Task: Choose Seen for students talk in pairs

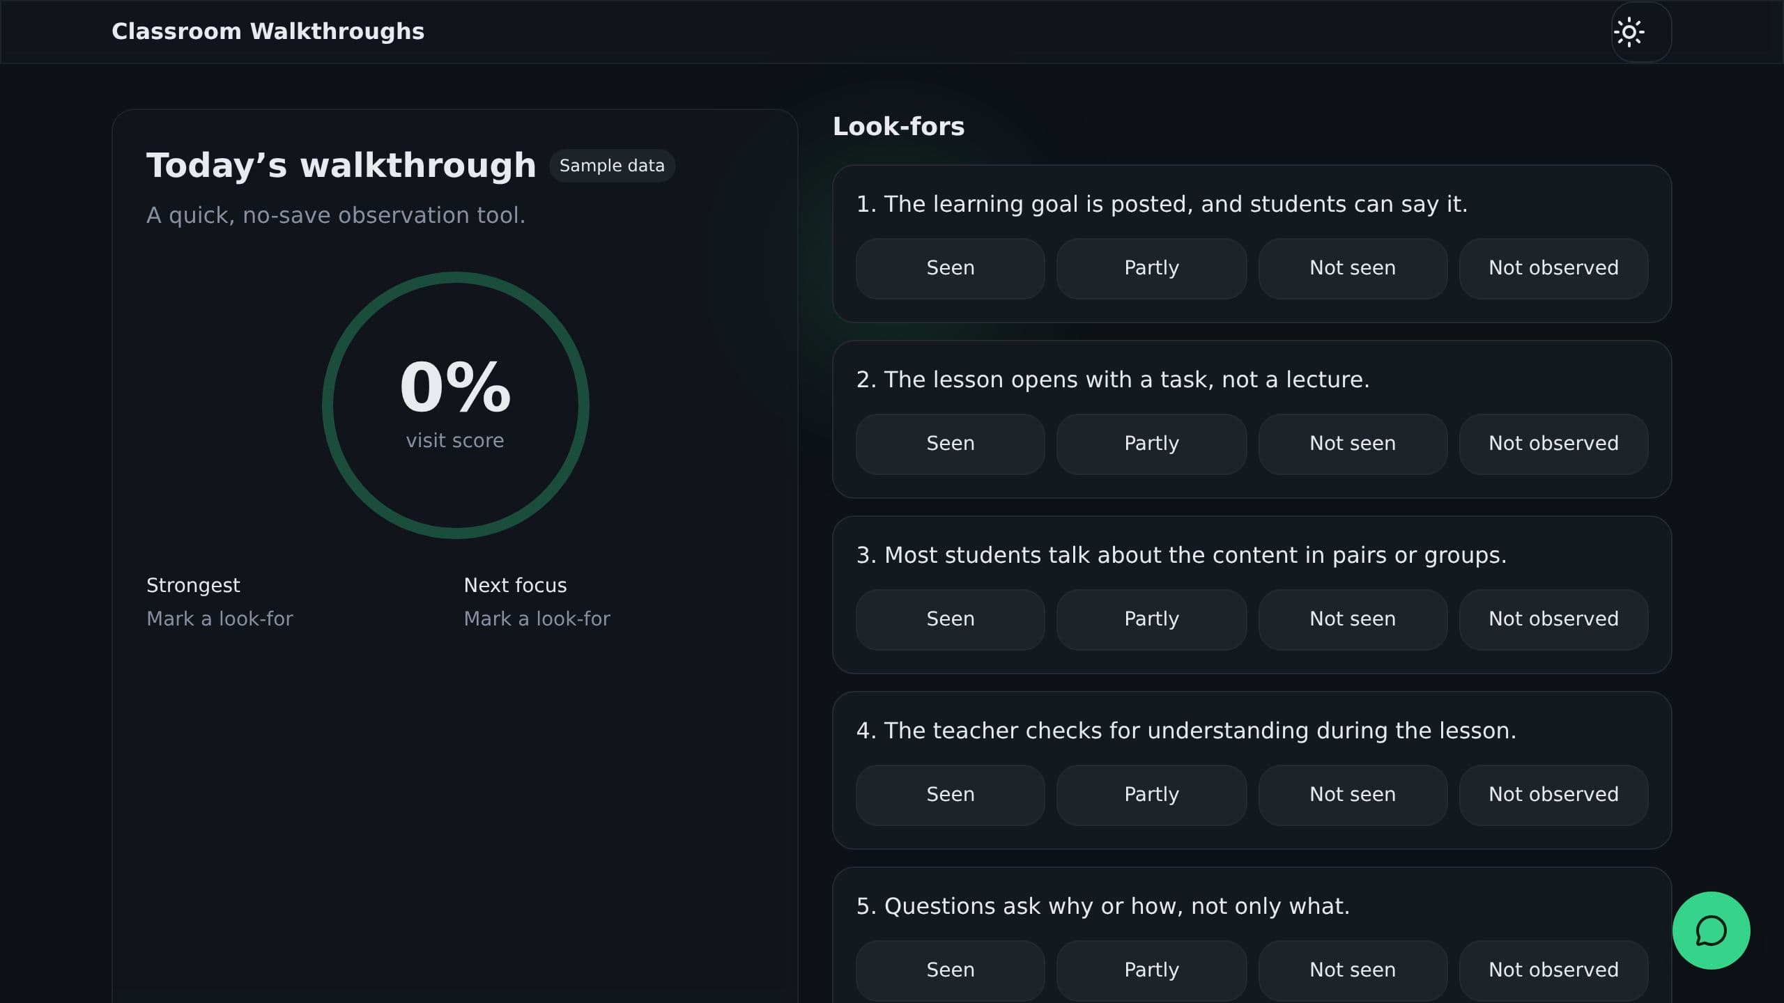Action: point(950,619)
